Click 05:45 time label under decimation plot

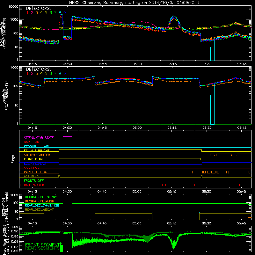click(241, 223)
